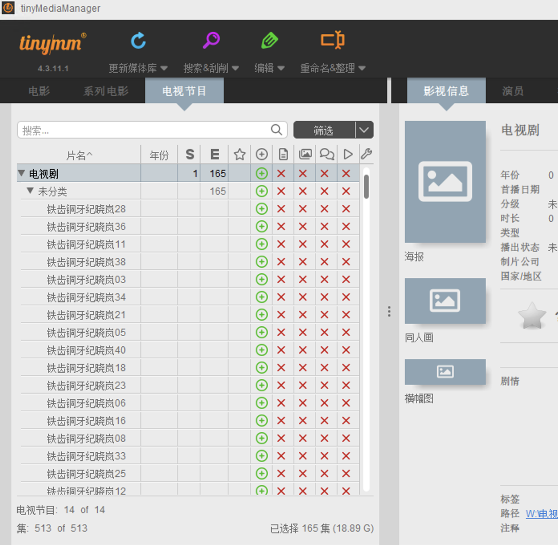The image size is (558, 545).
Task: Click the gray rating star in info panel
Action: coord(532,316)
